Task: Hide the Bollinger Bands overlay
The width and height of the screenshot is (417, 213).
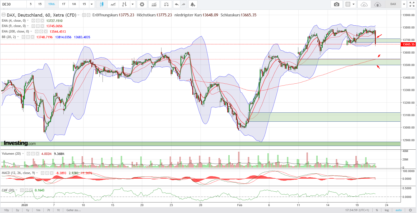Action: (24, 37)
